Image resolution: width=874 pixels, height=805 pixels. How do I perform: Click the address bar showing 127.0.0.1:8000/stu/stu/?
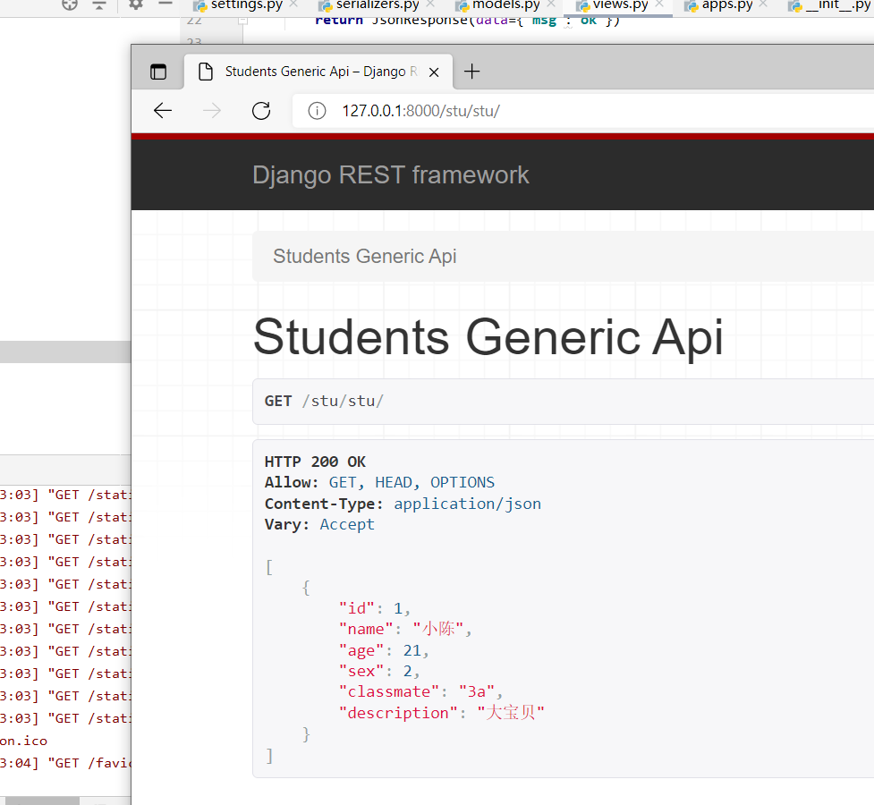(583, 111)
